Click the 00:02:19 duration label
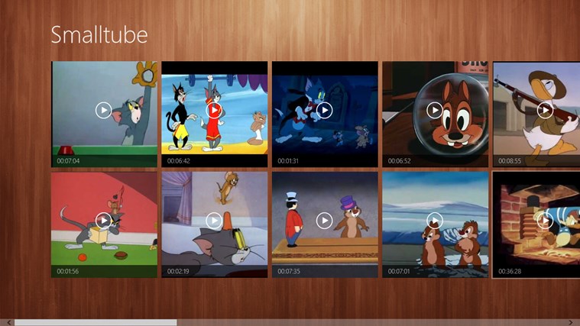580x326 pixels. [178, 271]
